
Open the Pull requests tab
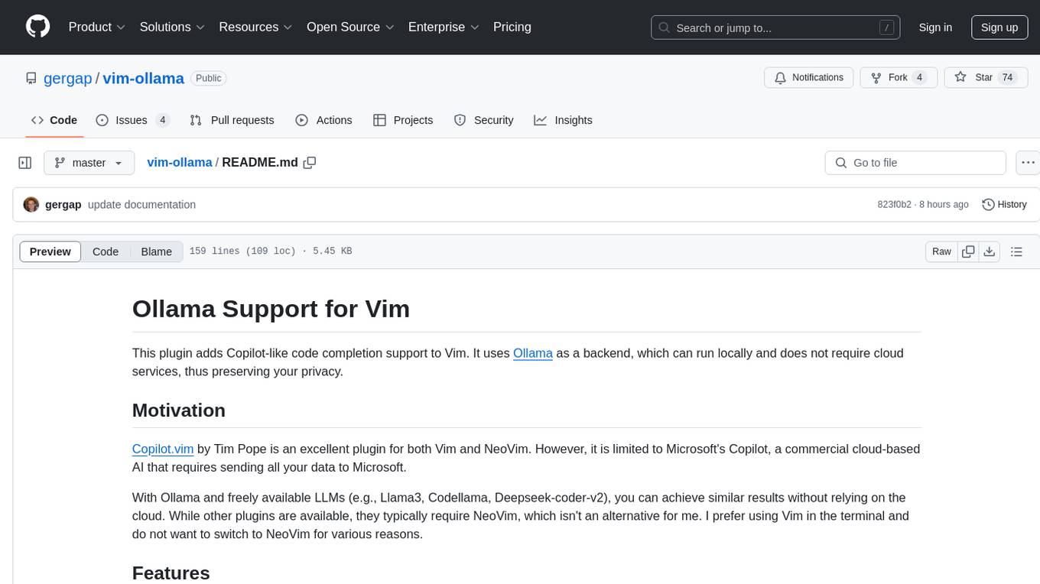pyautogui.click(x=232, y=120)
